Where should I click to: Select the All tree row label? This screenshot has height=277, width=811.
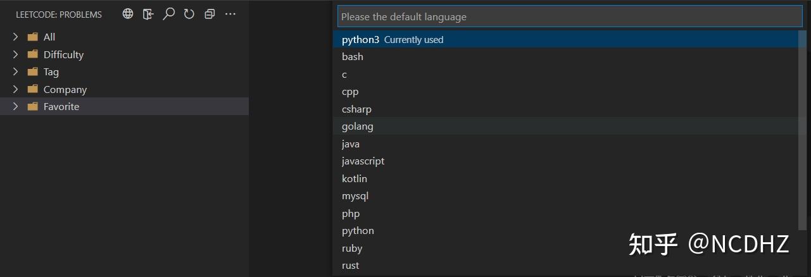coord(49,37)
